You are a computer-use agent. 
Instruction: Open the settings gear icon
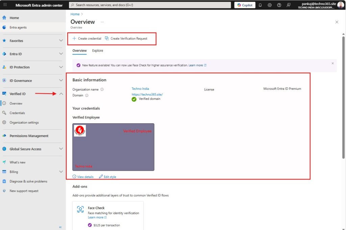click(270, 5)
